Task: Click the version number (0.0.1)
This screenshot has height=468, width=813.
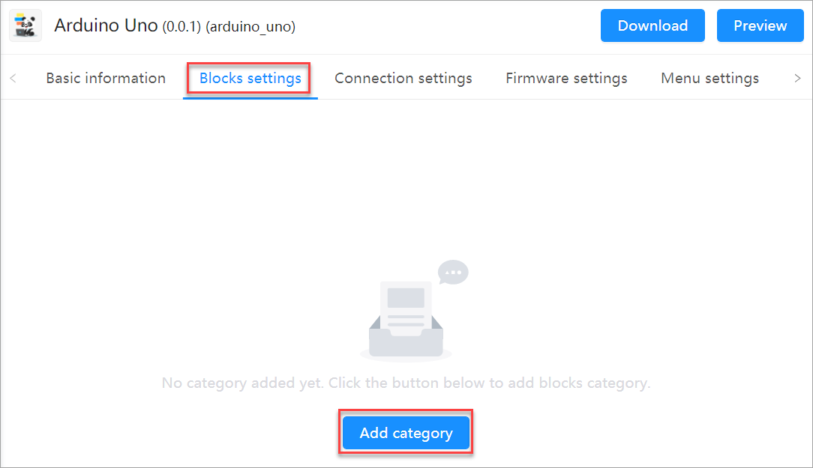Action: pyautogui.click(x=181, y=27)
